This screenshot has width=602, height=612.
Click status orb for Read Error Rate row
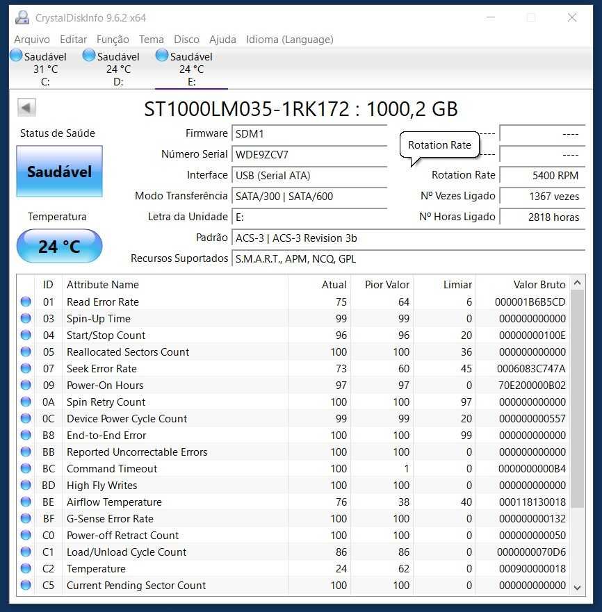click(26, 301)
